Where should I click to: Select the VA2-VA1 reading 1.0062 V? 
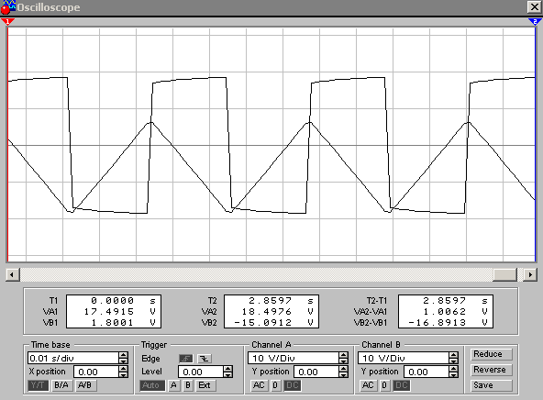tap(456, 312)
